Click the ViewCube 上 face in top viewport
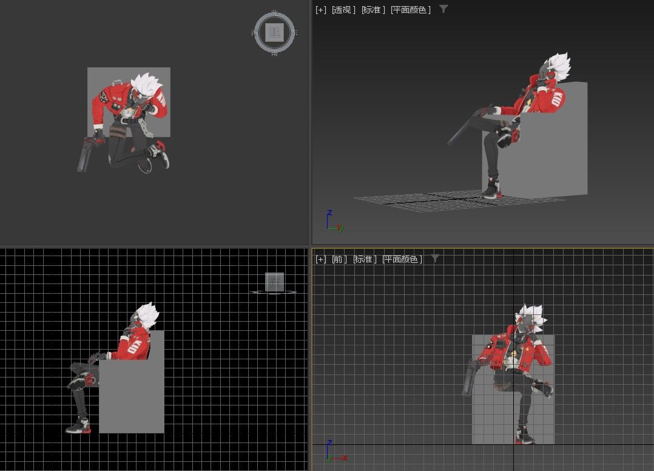This screenshot has width=654, height=471. [x=274, y=33]
